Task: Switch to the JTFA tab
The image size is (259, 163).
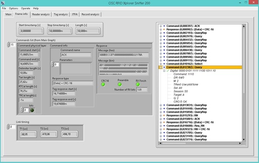Action: (75, 15)
